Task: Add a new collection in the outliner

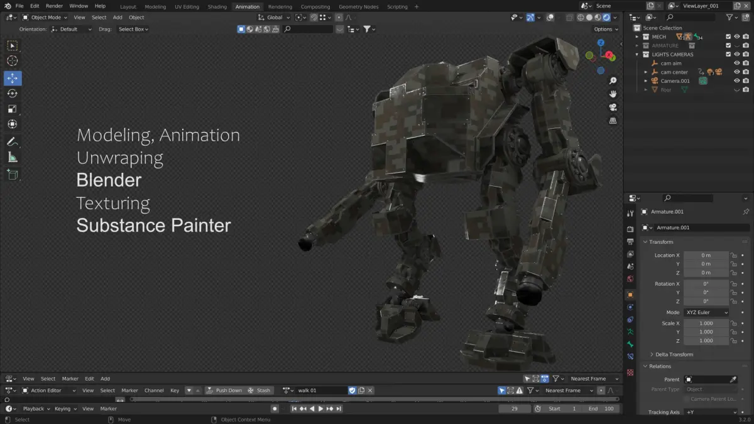Action: tap(746, 18)
